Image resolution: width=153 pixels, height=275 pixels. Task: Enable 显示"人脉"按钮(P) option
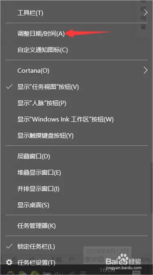pos(42,103)
